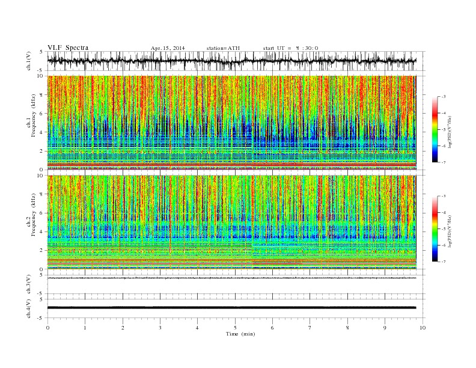The width and height of the screenshot is (476, 368).
Task: Click the ch.1 PSD color bar
Action: [x=435, y=129]
